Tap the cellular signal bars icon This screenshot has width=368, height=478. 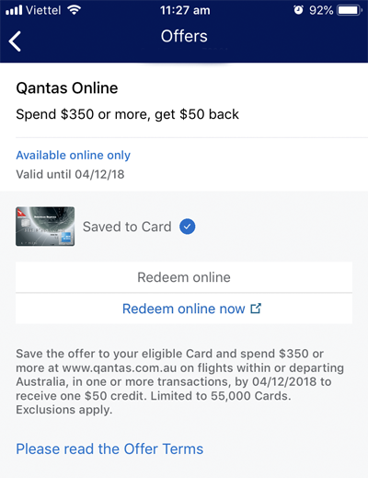point(14,10)
